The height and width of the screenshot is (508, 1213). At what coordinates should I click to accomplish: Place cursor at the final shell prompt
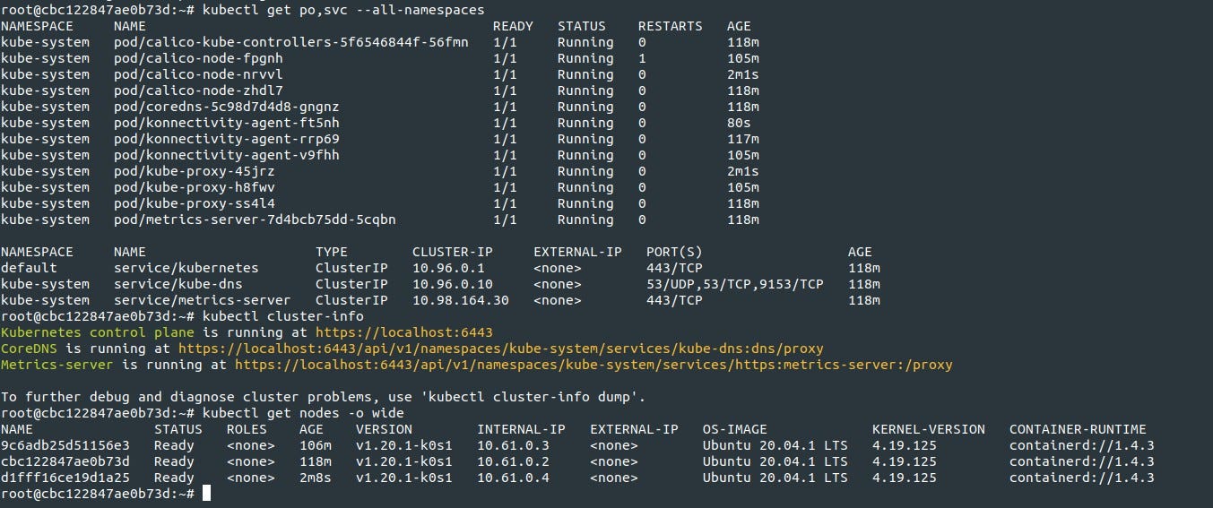[x=207, y=494]
